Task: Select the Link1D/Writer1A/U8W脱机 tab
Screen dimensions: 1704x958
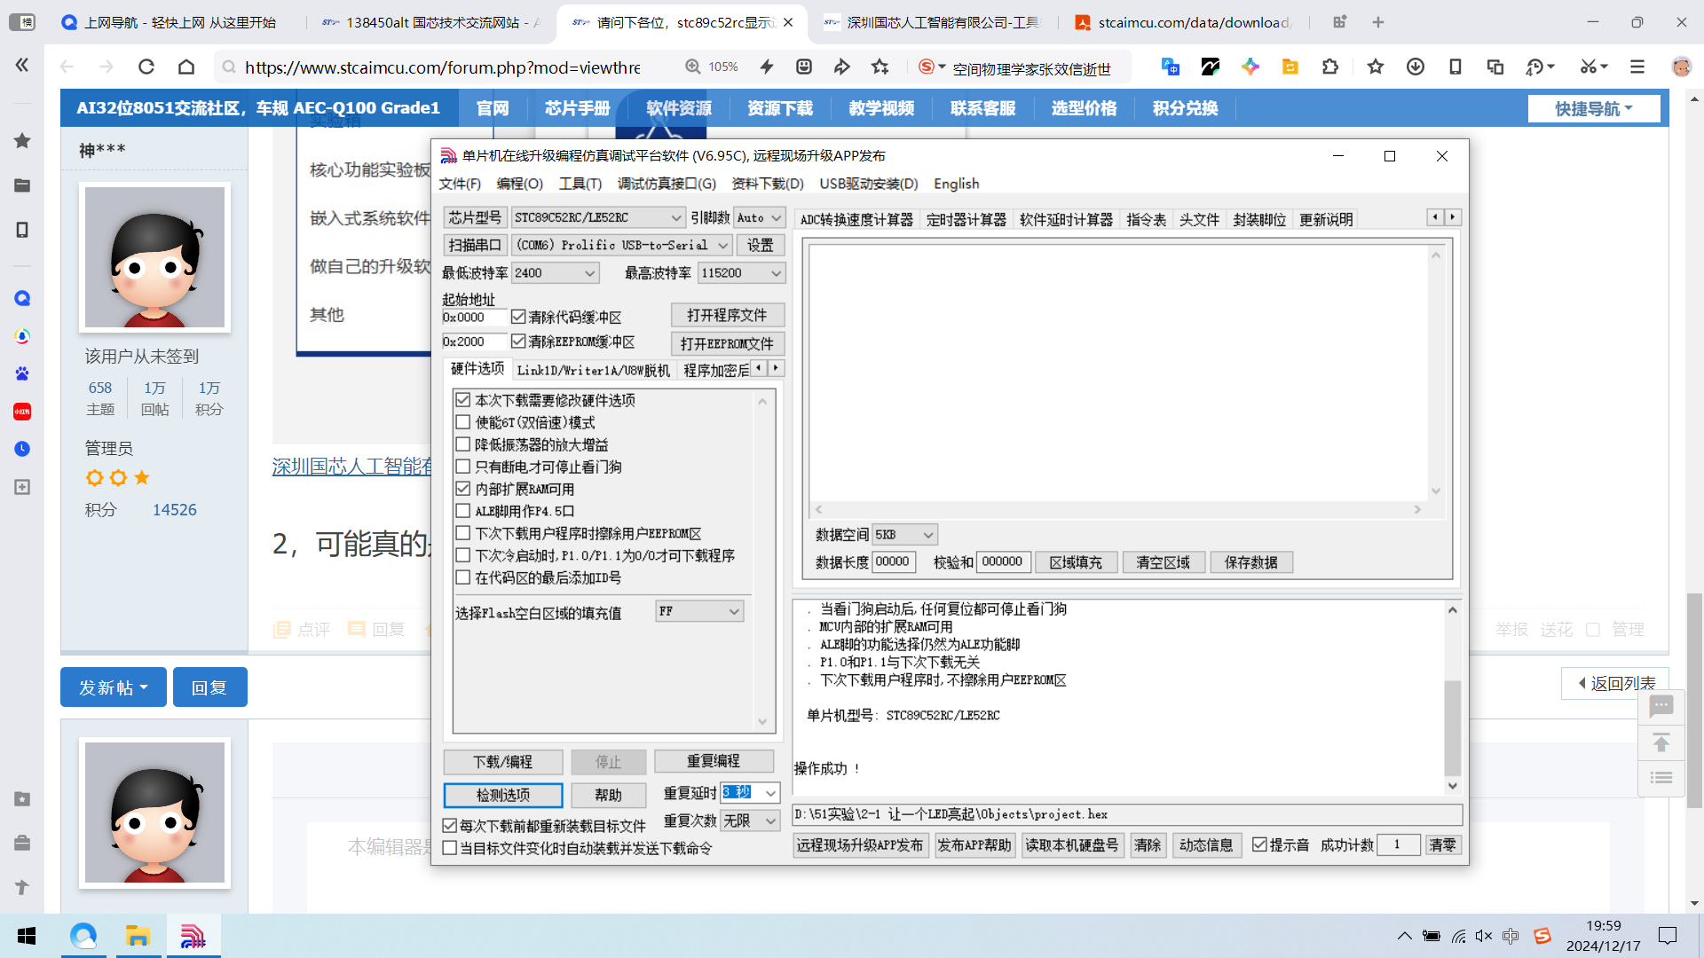Action: (593, 370)
